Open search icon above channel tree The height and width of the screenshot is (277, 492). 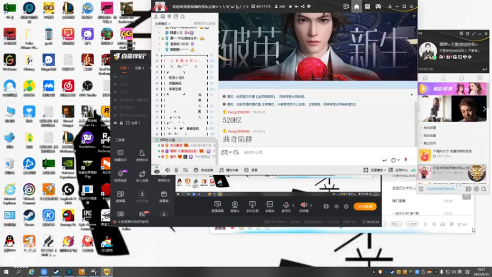(183, 17)
